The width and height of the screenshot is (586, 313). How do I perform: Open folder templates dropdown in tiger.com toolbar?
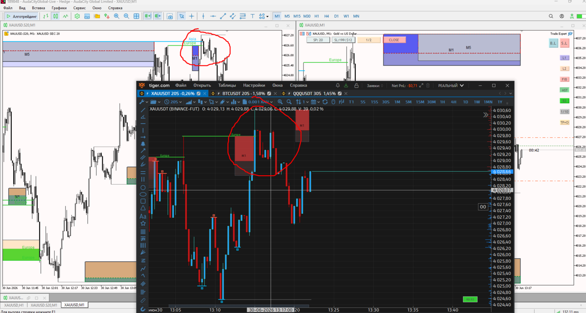pyautogui.click(x=155, y=102)
